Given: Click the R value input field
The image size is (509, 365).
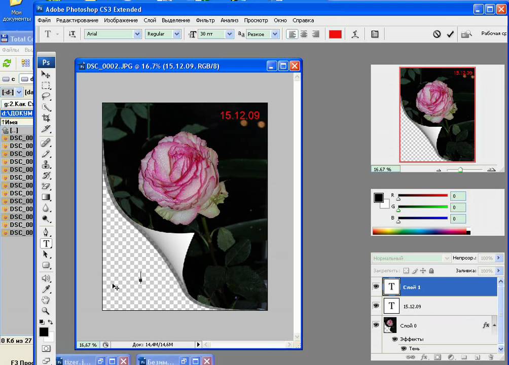Looking at the screenshot, I should [x=458, y=196].
